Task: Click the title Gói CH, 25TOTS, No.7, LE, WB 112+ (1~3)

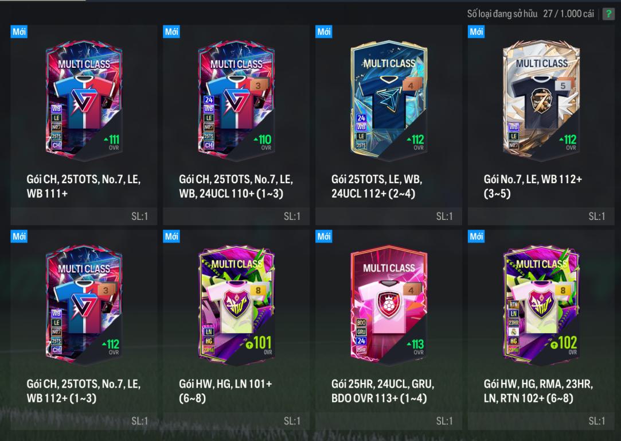Action: point(84,391)
